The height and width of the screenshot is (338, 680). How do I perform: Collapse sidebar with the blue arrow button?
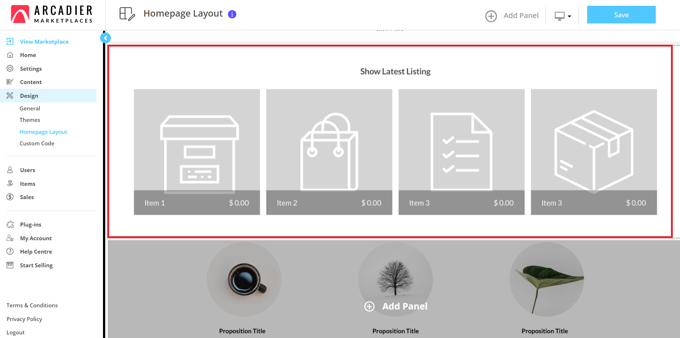coord(106,38)
